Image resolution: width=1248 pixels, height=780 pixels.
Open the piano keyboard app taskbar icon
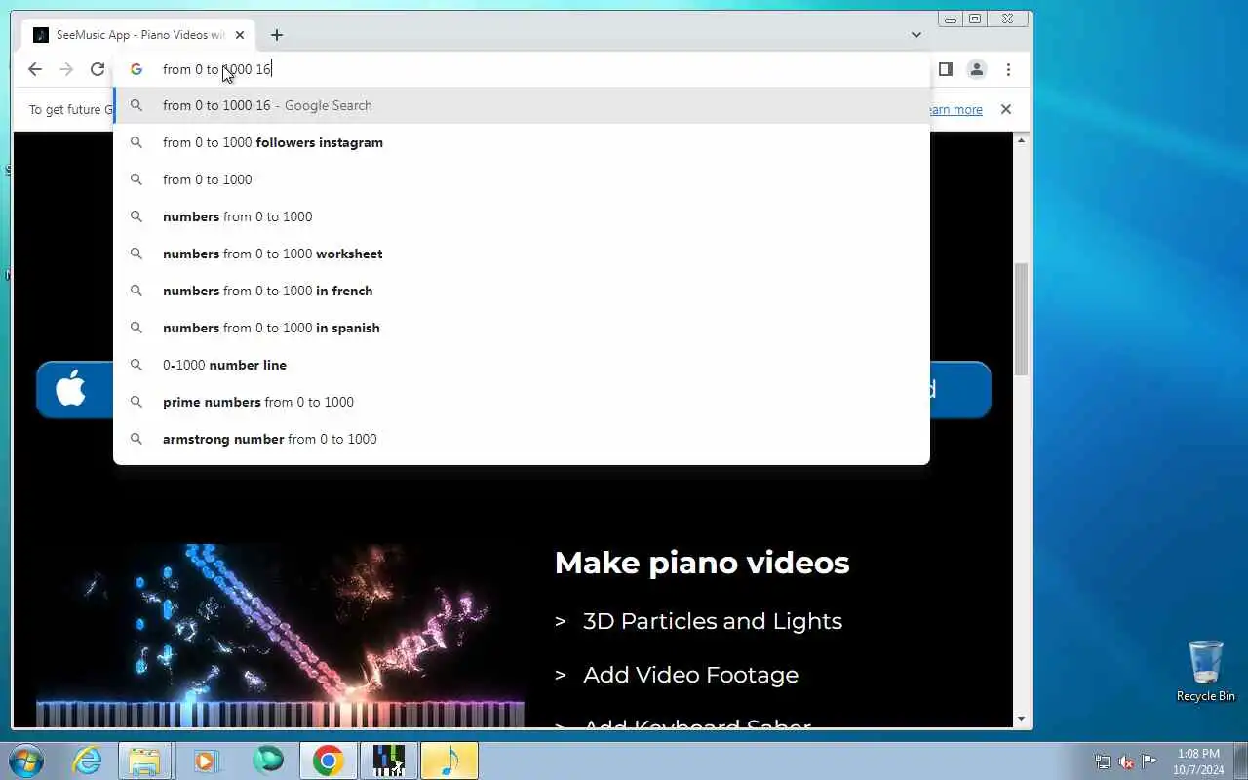388,760
